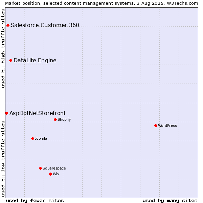The image size is (203, 203).
Task: Select the Shopify data point
Action: [55, 120]
